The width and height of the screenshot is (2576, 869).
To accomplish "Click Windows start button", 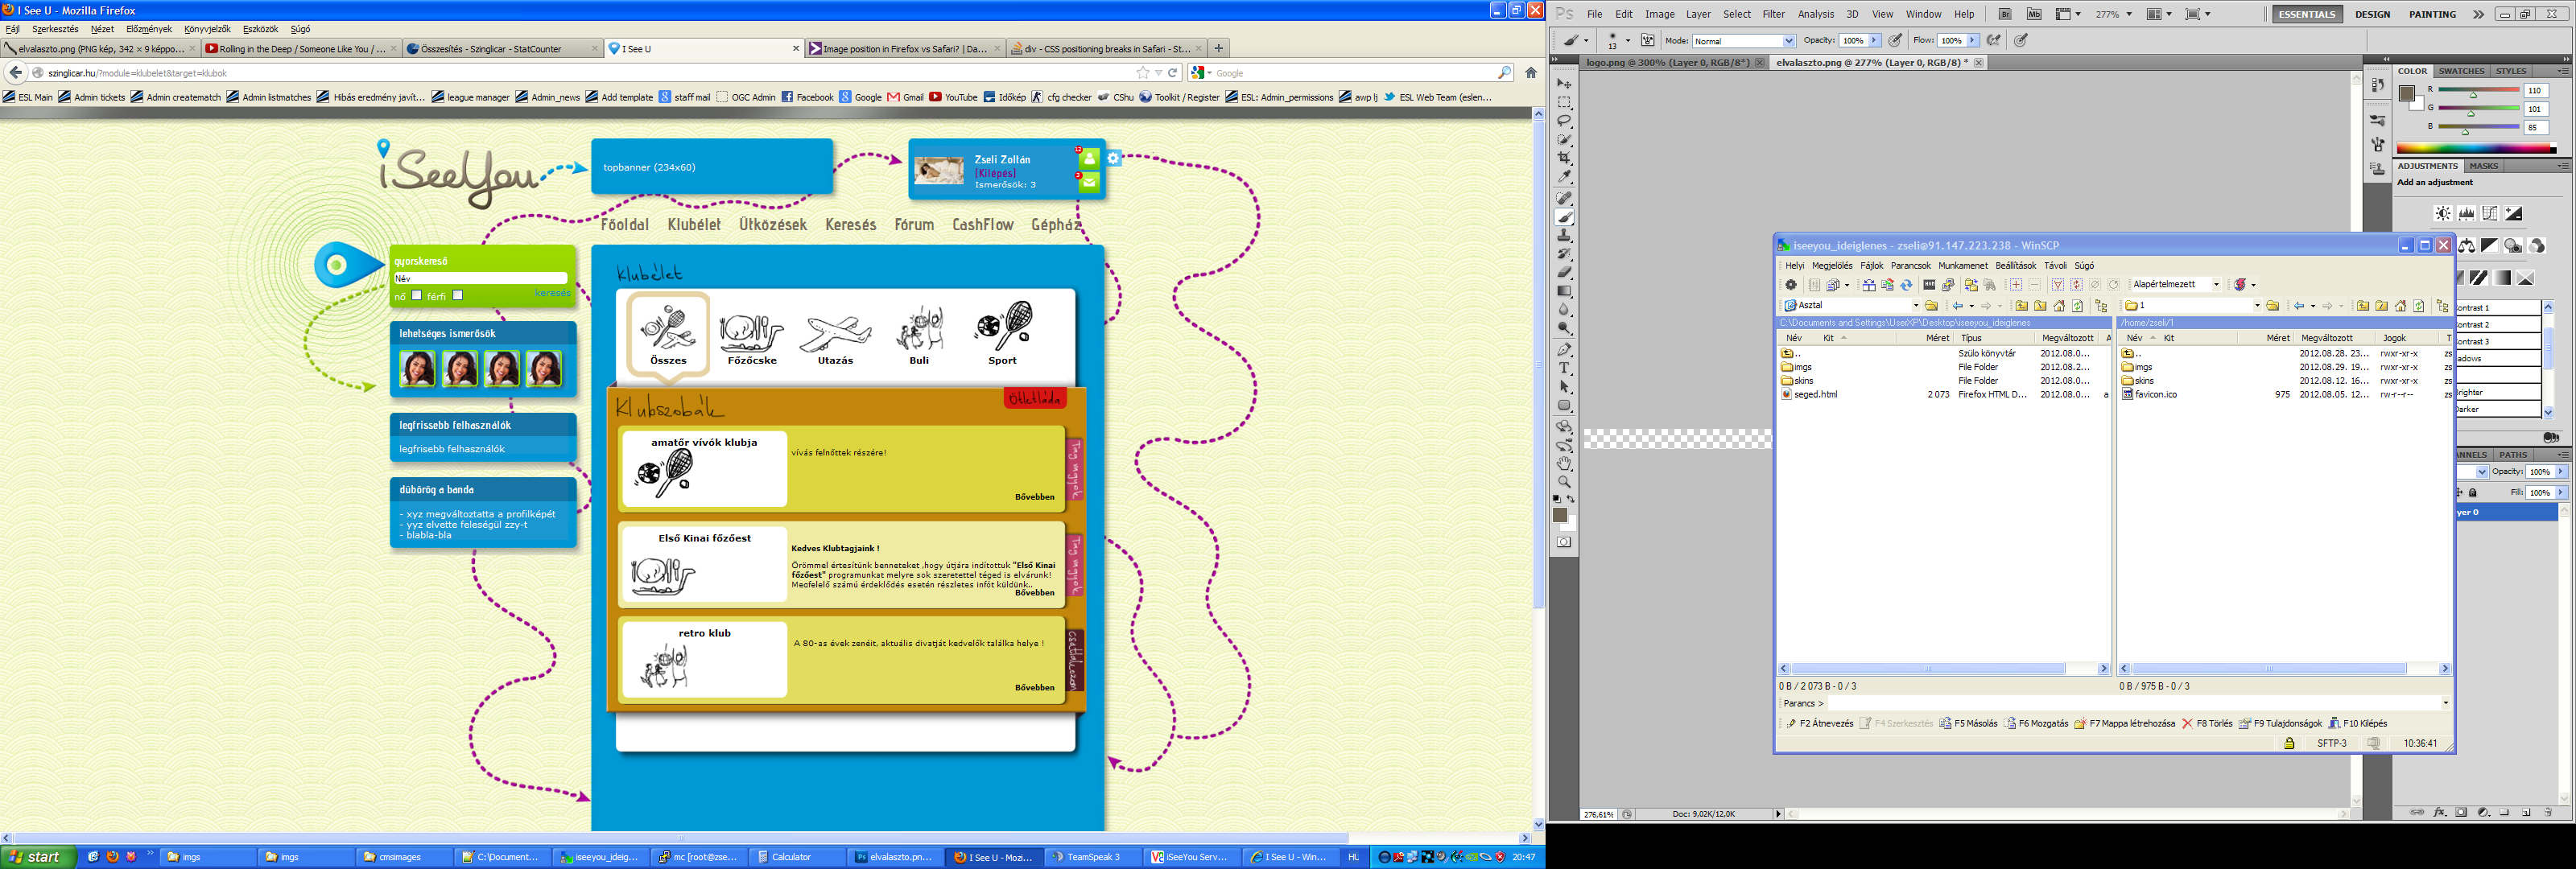I will coord(38,857).
